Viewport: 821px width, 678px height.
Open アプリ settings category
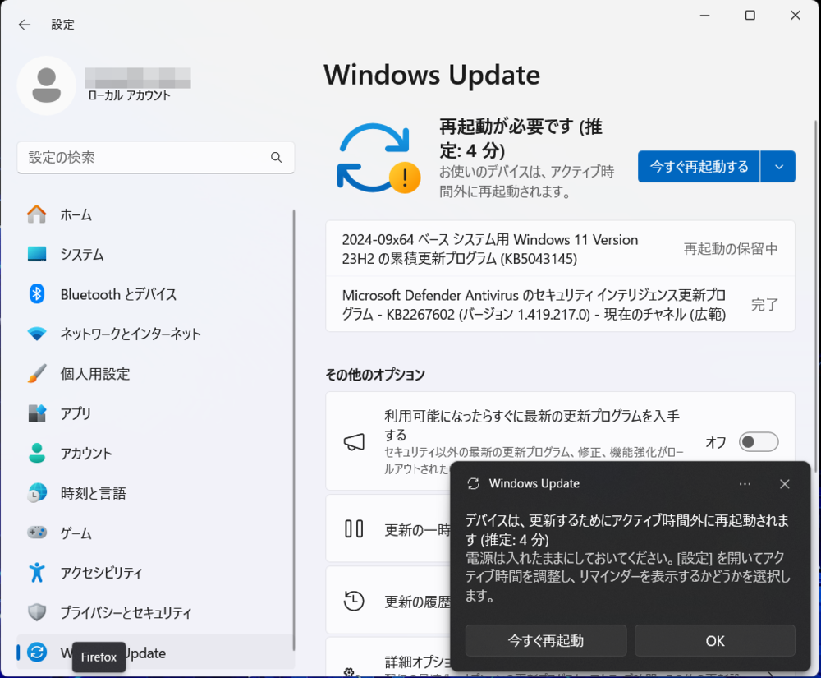point(155,413)
